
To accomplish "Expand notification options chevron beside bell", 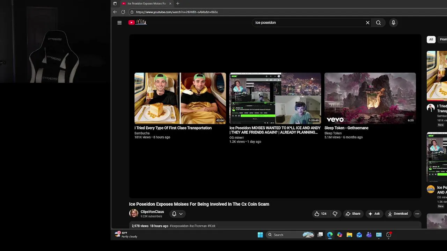I will tap(181, 214).
